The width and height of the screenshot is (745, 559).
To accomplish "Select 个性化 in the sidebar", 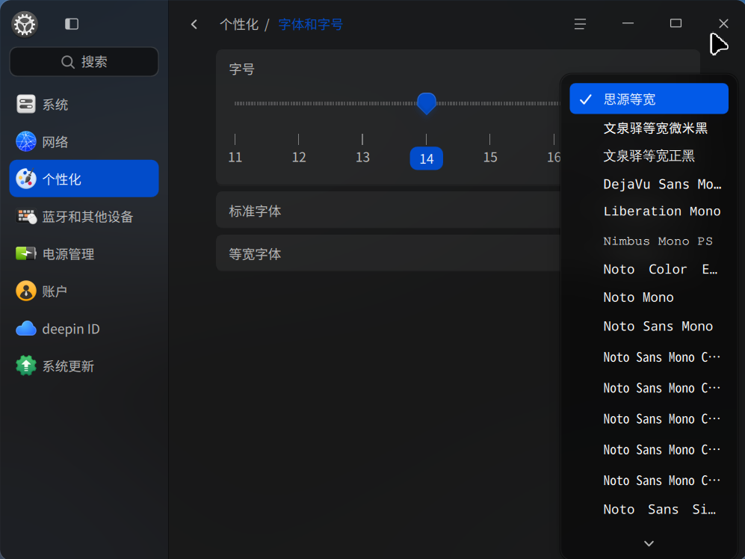I will (84, 179).
